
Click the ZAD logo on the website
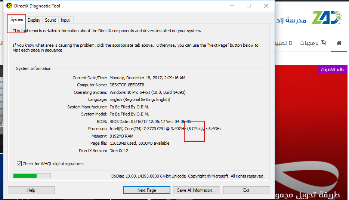(327, 17)
